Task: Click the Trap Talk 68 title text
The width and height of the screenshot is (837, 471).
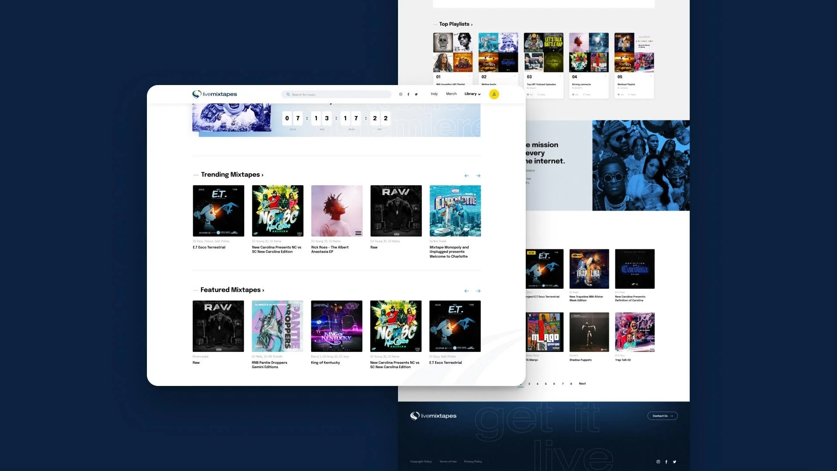Action: (x=623, y=360)
